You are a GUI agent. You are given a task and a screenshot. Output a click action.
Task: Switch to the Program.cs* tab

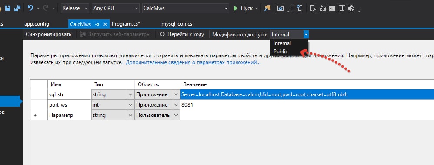click(x=126, y=24)
